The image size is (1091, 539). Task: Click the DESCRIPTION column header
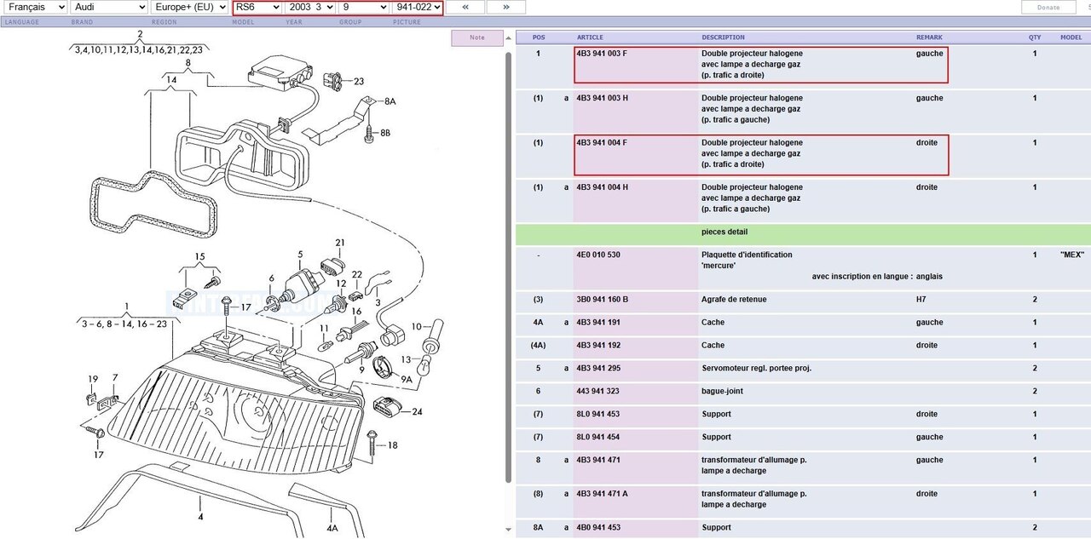723,37
